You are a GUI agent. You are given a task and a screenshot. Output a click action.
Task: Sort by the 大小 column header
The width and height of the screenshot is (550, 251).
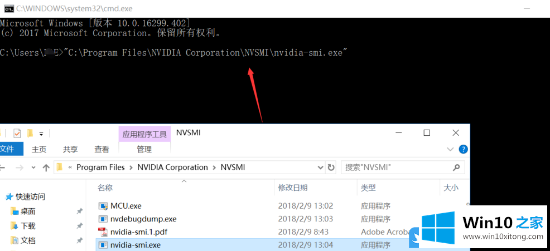coord(451,188)
